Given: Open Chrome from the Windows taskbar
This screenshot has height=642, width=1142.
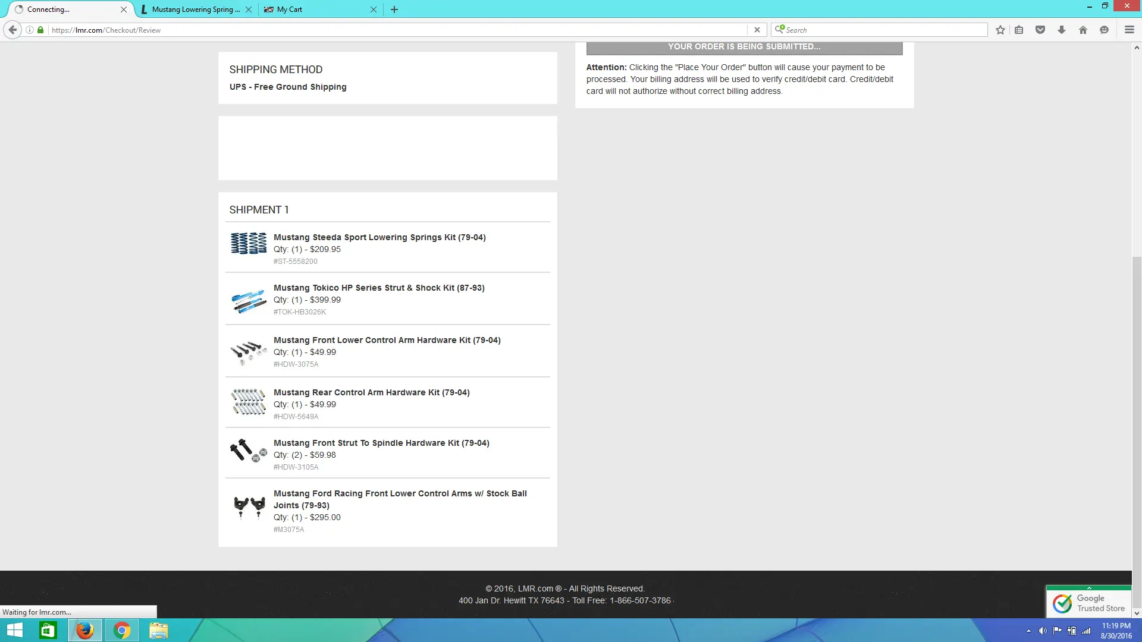Looking at the screenshot, I should pos(122,630).
